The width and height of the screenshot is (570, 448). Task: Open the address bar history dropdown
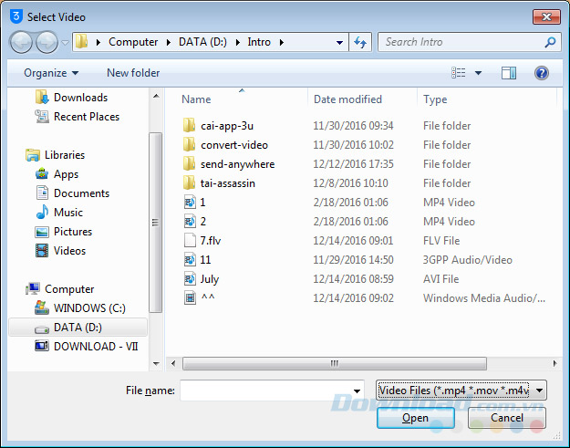pyautogui.click(x=339, y=42)
